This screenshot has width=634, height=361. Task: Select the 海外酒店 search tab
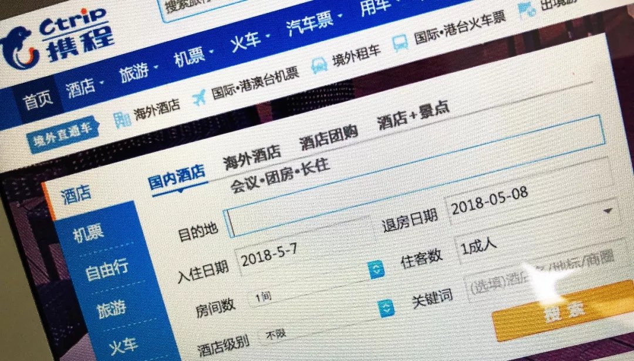coord(251,157)
